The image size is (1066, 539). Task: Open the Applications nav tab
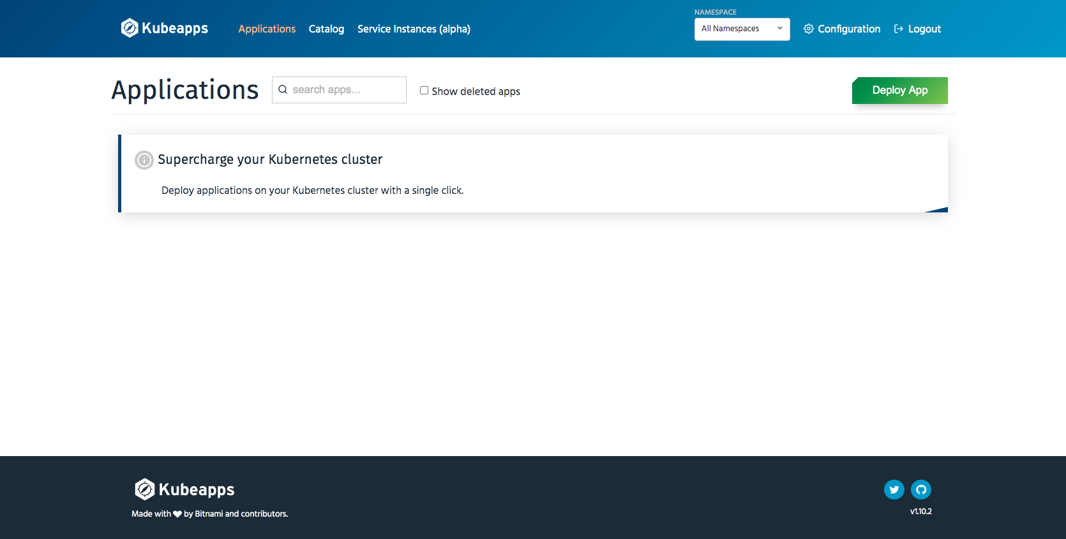[x=267, y=29]
